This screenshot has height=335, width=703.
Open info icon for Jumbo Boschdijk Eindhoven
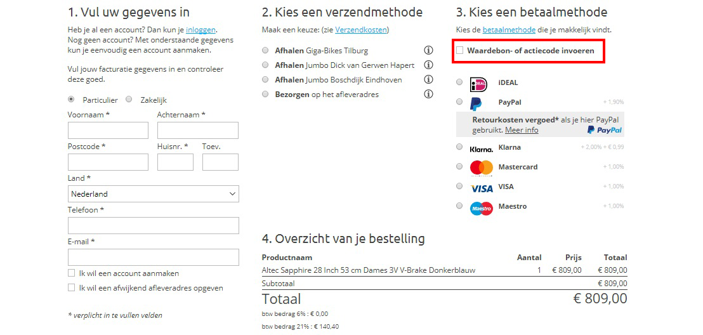428,80
